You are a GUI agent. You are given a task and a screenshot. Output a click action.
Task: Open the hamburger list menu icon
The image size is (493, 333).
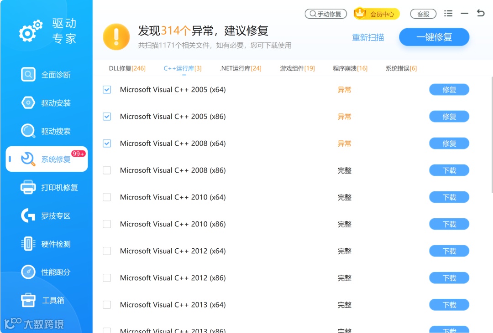tap(448, 14)
